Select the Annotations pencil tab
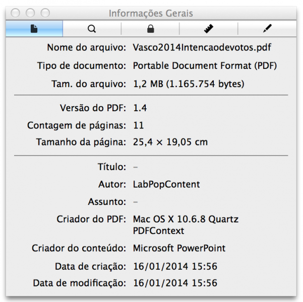The height and width of the screenshot is (302, 303). (x=266, y=29)
